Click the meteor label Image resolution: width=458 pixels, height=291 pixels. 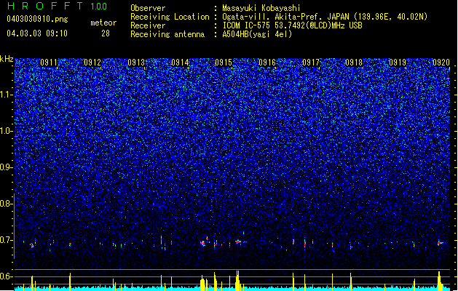pyautogui.click(x=103, y=23)
